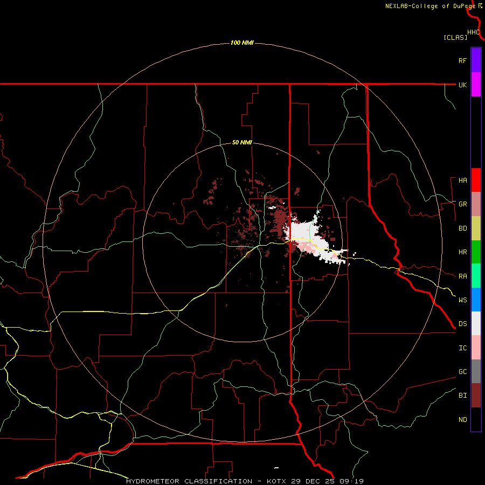Click the GR legend label
The height and width of the screenshot is (485, 485).
pos(462,204)
